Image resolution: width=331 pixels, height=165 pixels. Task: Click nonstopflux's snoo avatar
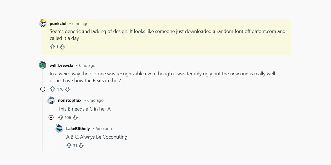click(51, 100)
